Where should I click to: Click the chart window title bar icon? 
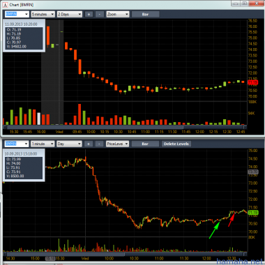(x=6, y=4)
